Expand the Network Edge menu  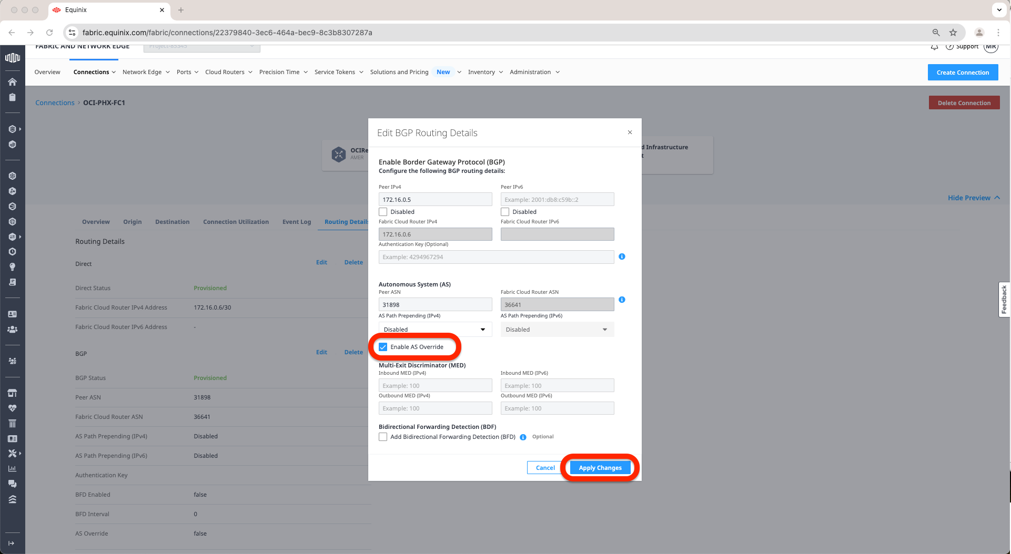tap(146, 72)
